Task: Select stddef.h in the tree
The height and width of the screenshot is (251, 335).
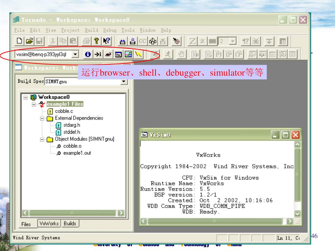Action: click(72, 132)
